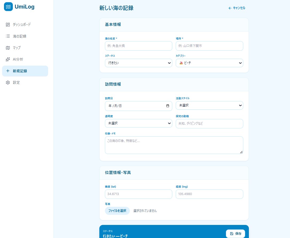
Task: Focus the 探究の動機 input field
Action: (209, 124)
